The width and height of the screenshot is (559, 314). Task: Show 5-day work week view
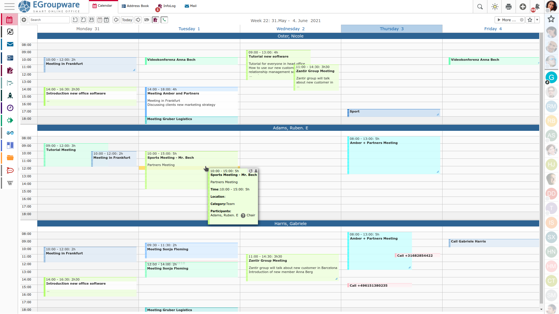[x=107, y=20]
